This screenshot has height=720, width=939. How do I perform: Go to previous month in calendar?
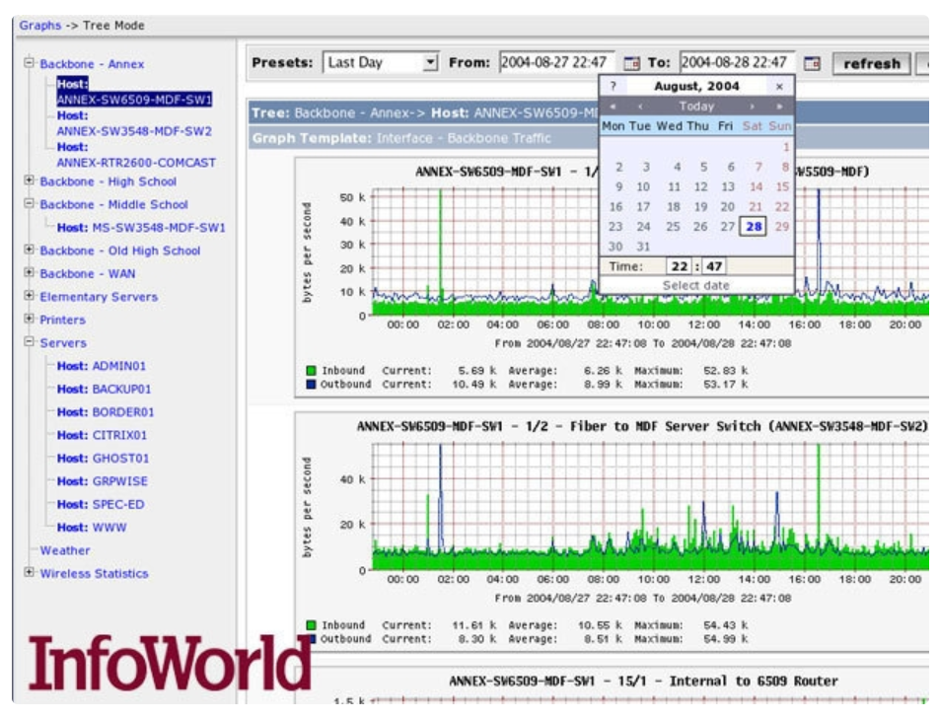click(640, 106)
